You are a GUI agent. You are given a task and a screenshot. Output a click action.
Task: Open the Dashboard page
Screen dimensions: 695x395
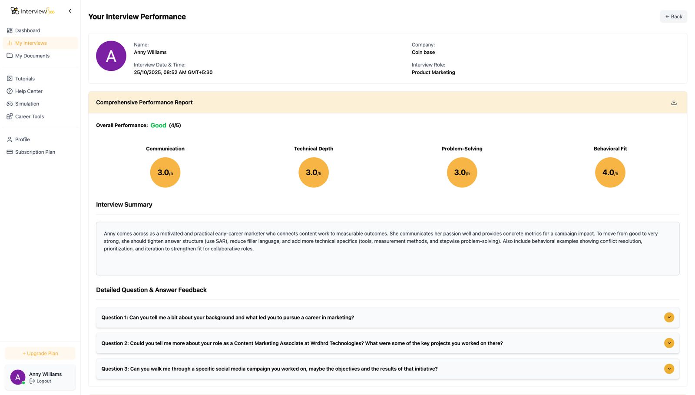pos(27,30)
